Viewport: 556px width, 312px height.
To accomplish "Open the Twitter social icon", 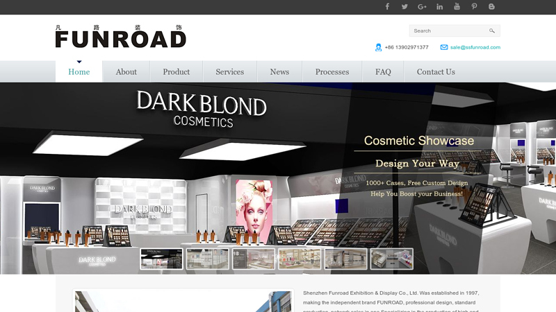I will tap(404, 7).
